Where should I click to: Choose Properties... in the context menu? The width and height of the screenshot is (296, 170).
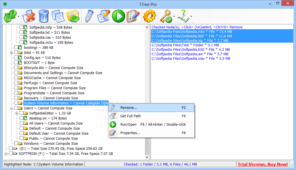pyautogui.click(x=151, y=133)
